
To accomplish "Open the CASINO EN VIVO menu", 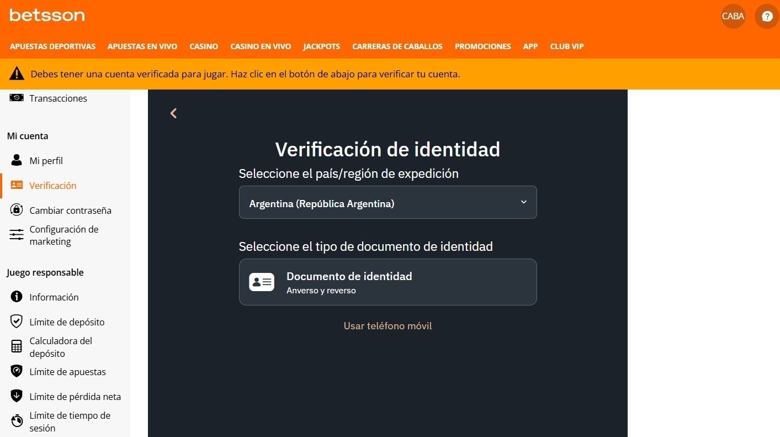I will click(x=260, y=46).
